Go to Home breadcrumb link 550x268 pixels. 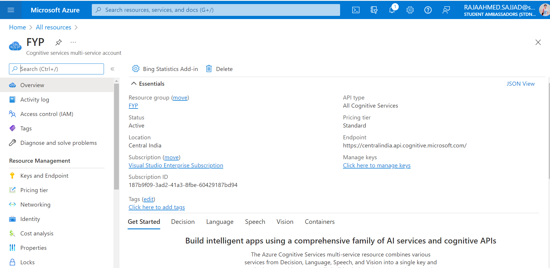point(17,27)
